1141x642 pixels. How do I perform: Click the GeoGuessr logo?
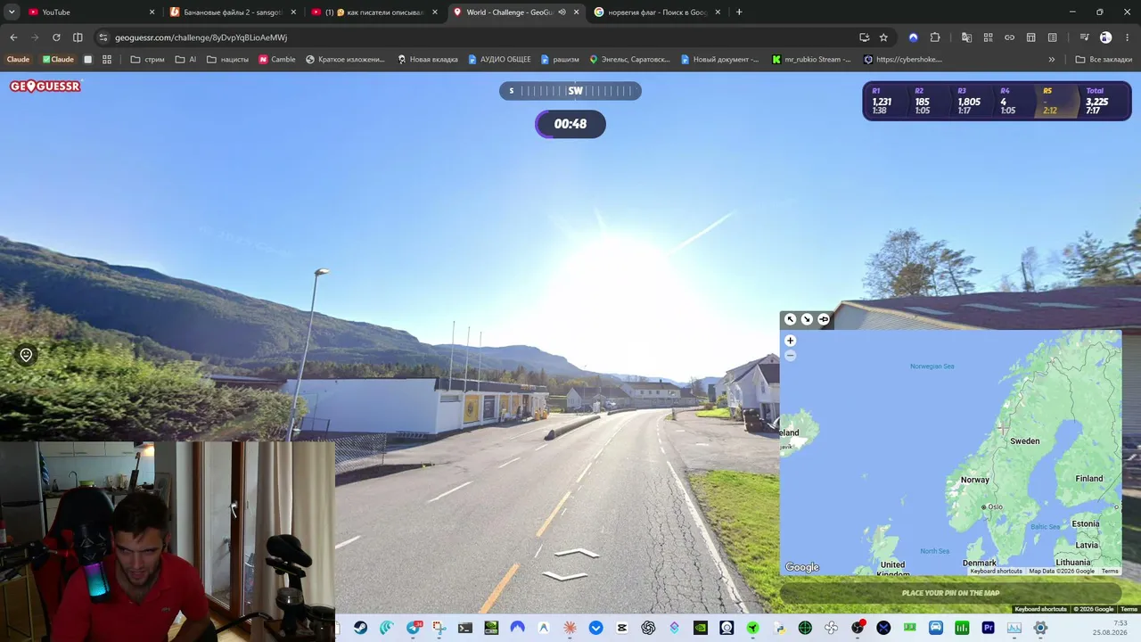coord(45,86)
